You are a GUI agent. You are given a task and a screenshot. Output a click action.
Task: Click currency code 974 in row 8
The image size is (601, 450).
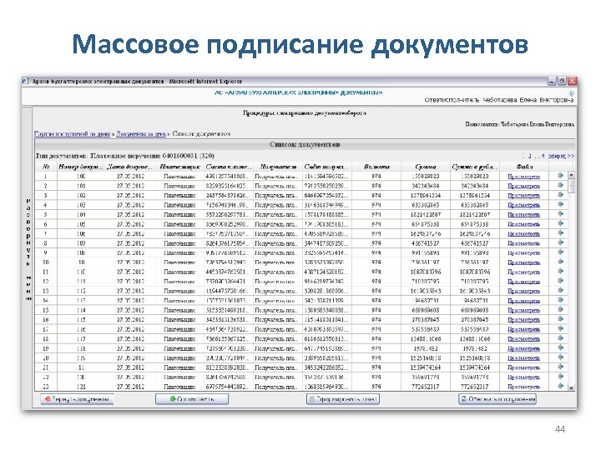(x=376, y=243)
